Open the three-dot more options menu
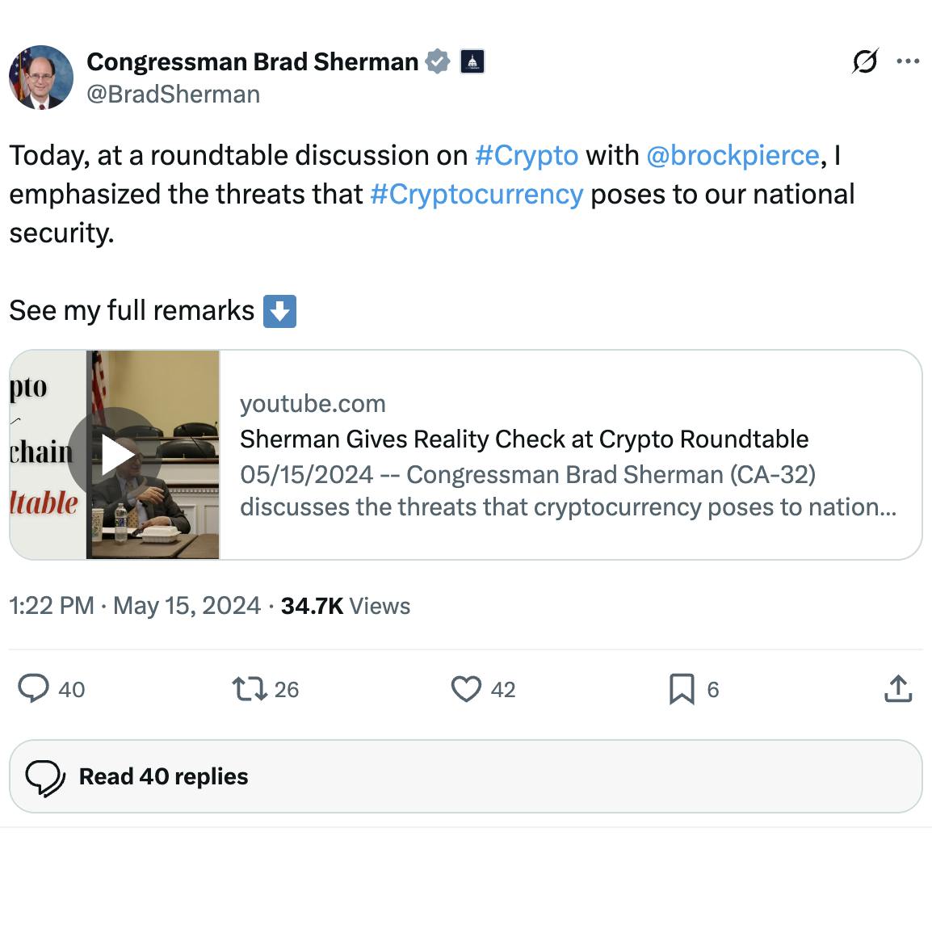The height and width of the screenshot is (950, 932). click(x=909, y=61)
